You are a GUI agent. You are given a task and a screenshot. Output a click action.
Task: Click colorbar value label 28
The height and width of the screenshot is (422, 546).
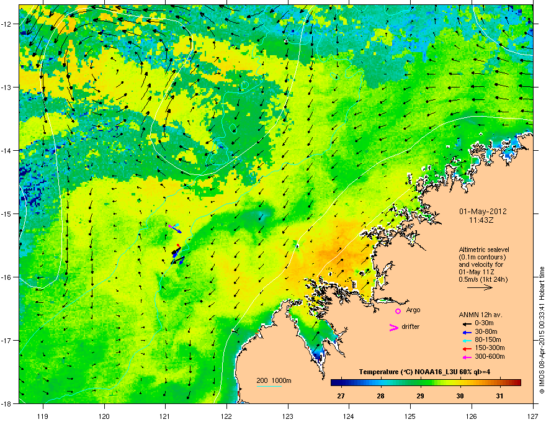(x=380, y=396)
